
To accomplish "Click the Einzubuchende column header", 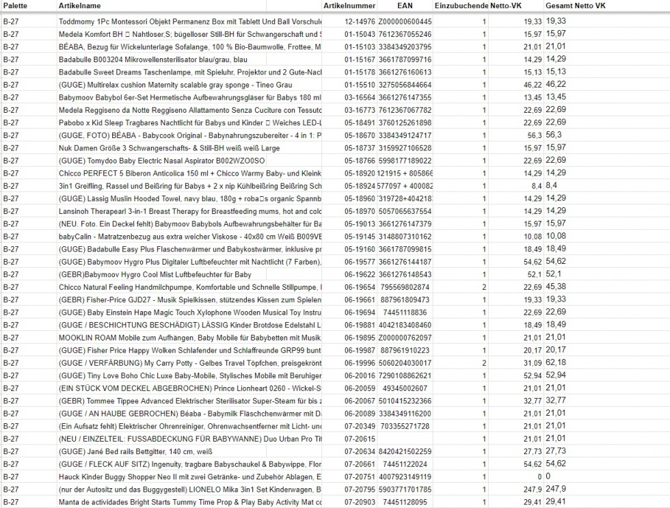I will 461,5.
